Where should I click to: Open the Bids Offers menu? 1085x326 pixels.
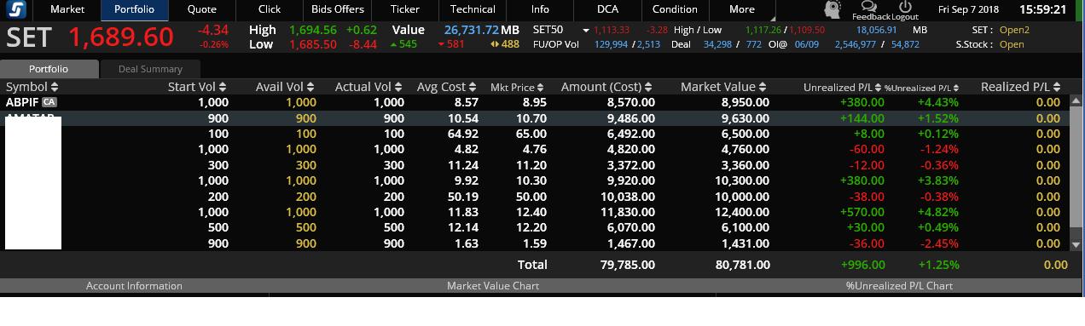coord(338,9)
